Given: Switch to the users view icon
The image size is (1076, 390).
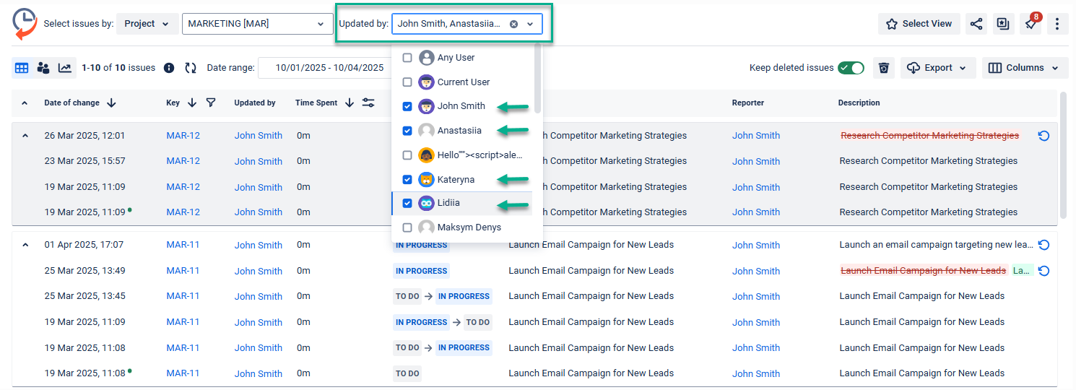Looking at the screenshot, I should 43,68.
